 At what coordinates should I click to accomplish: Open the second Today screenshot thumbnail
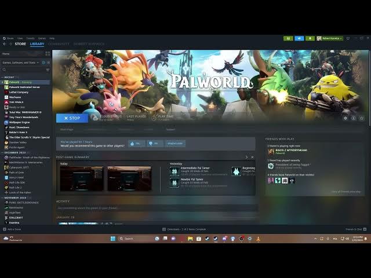[x=129, y=178]
